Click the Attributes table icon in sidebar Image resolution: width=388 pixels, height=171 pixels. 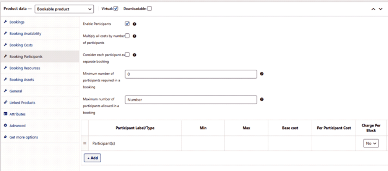(x=5, y=114)
